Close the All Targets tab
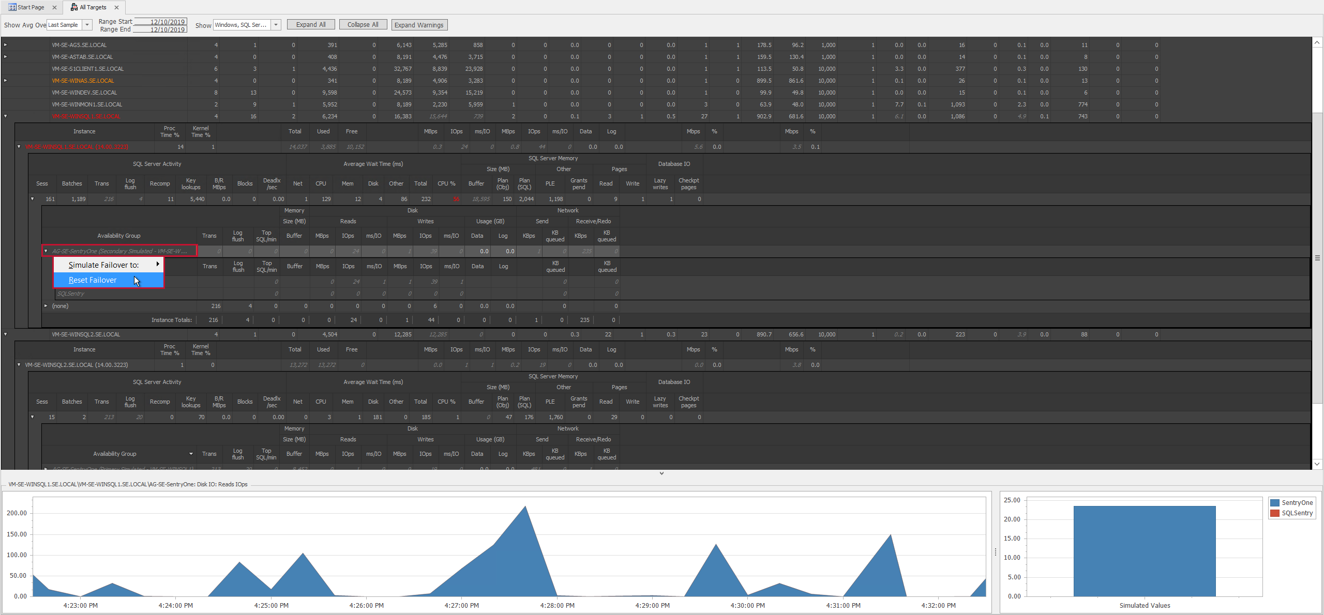 tap(116, 7)
